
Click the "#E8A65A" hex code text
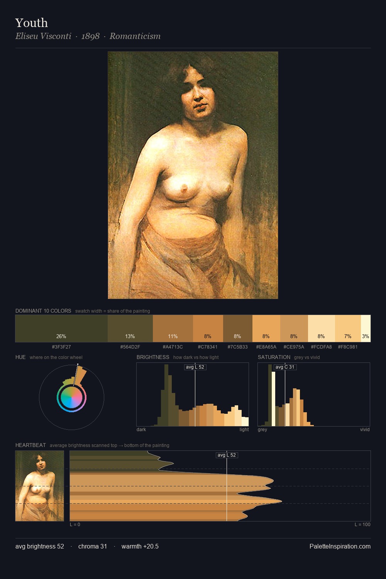[266, 347]
